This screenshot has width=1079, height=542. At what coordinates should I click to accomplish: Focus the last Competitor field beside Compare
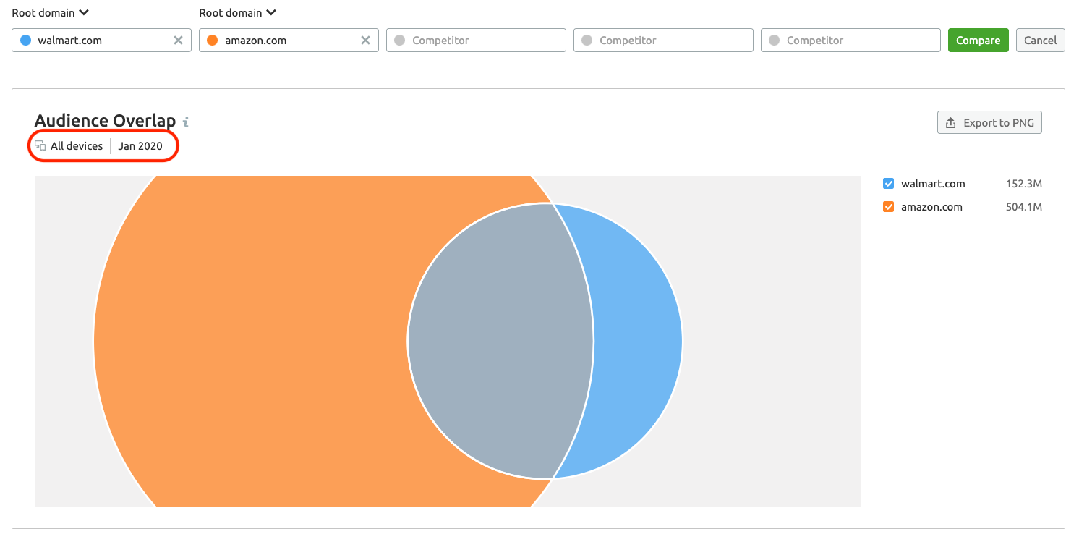(850, 41)
